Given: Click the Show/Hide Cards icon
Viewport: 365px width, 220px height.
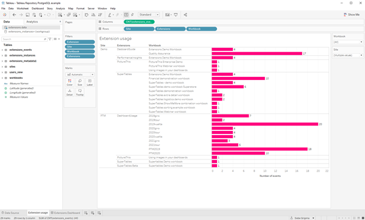Looking at the screenshot, I should click(x=167, y=15).
